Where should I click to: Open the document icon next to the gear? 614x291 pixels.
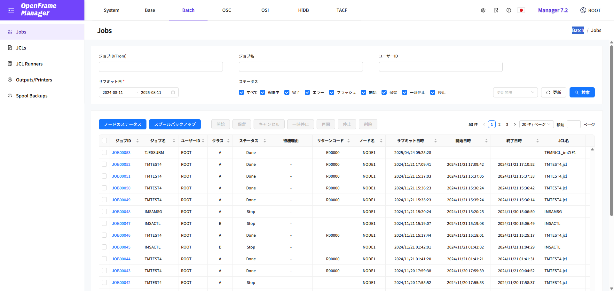(496, 10)
